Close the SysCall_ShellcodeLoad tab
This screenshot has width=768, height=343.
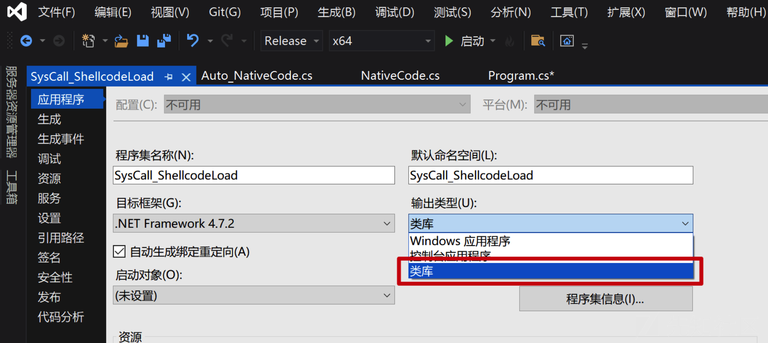(186, 77)
